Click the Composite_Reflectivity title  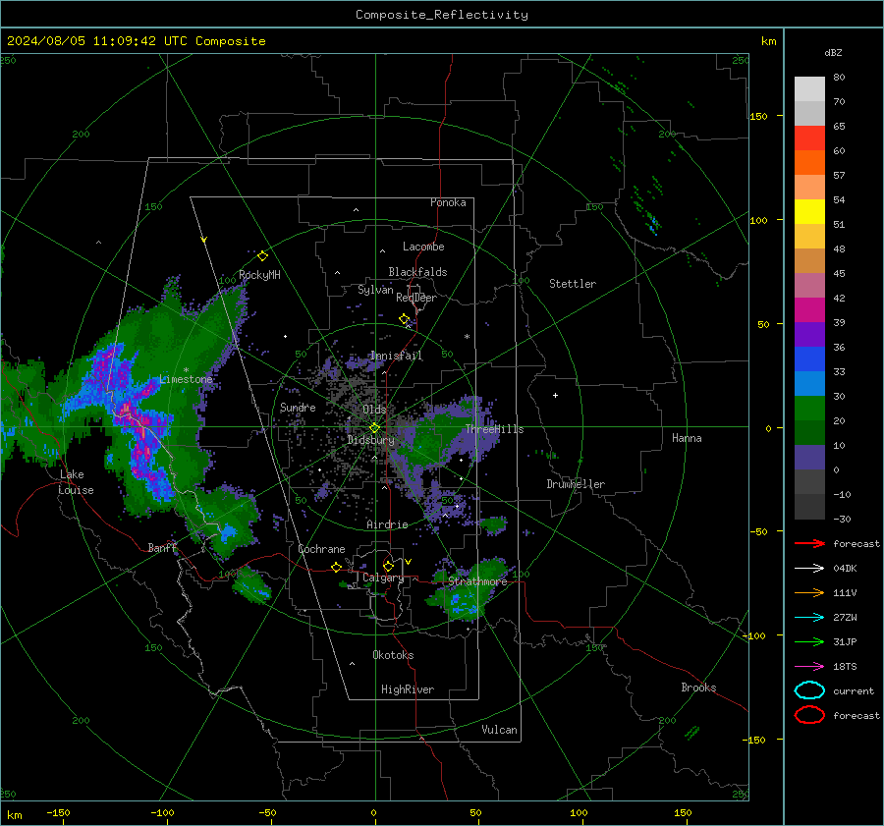(x=442, y=15)
